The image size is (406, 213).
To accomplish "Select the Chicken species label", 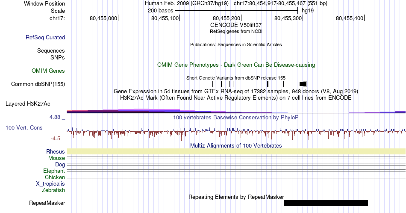I will (x=55, y=177).
